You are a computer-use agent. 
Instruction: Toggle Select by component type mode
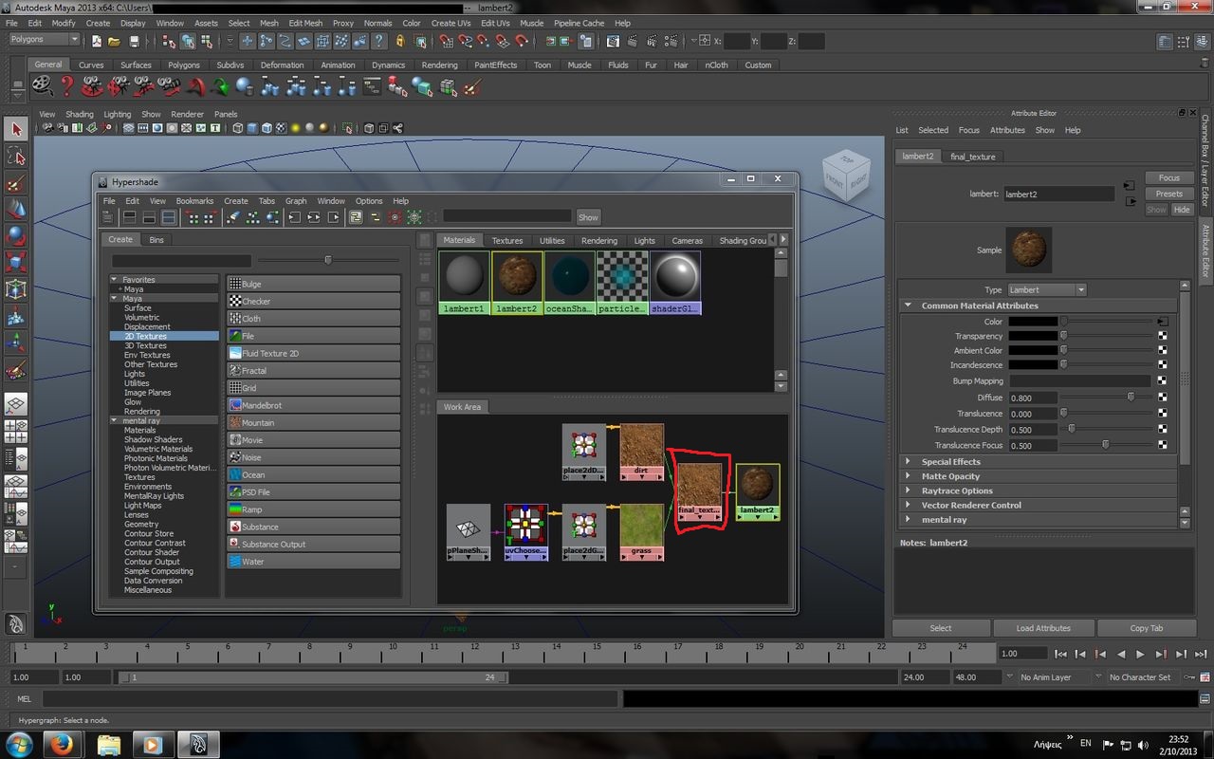(206, 41)
